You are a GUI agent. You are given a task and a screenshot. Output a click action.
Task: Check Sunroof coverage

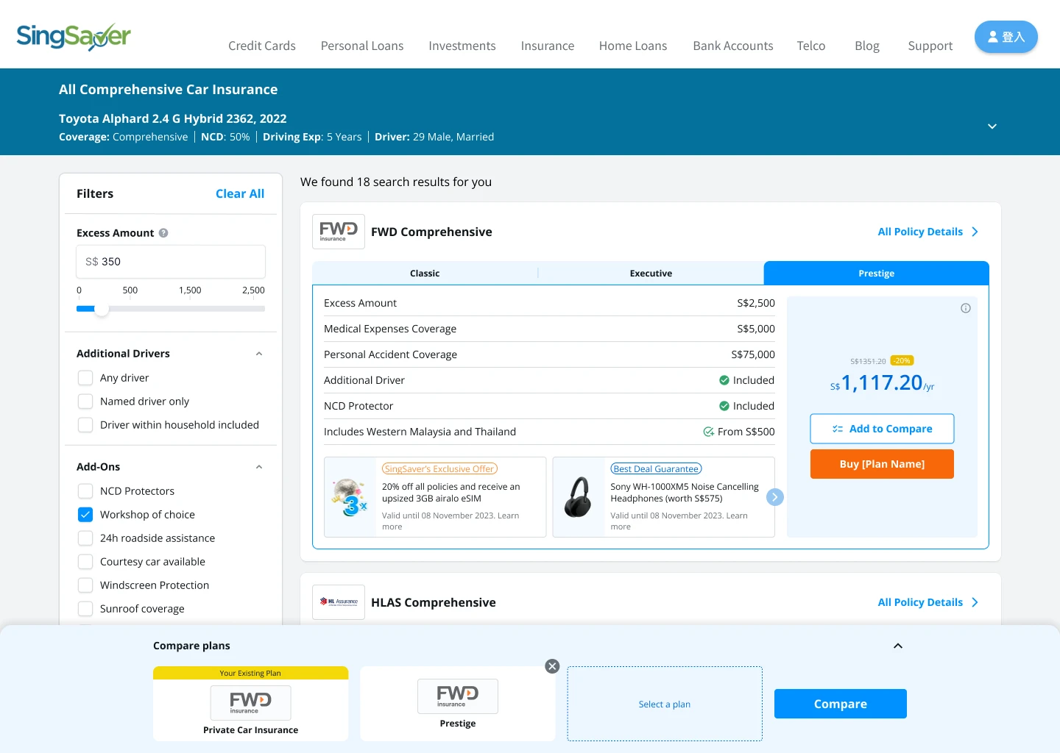pos(85,609)
